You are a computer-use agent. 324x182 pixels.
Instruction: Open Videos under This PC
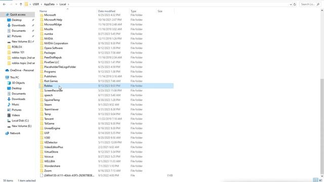coord(16,115)
